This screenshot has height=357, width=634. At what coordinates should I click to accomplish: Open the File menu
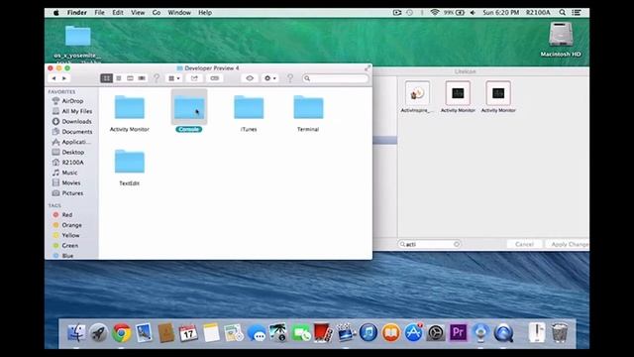pos(99,13)
